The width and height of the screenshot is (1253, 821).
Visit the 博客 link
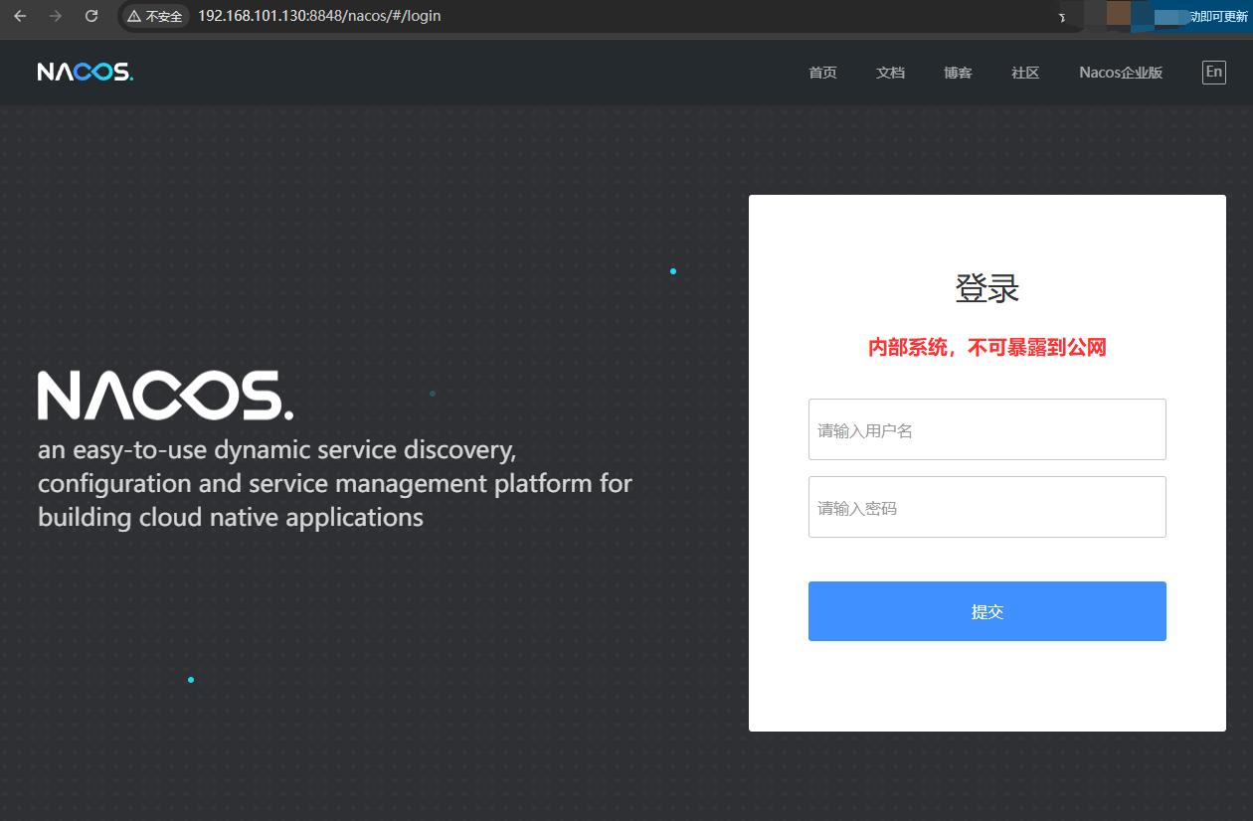(958, 72)
